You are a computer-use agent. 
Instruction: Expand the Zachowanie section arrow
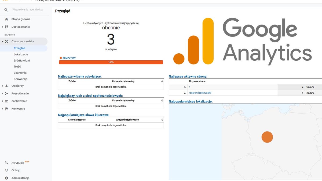(3, 101)
